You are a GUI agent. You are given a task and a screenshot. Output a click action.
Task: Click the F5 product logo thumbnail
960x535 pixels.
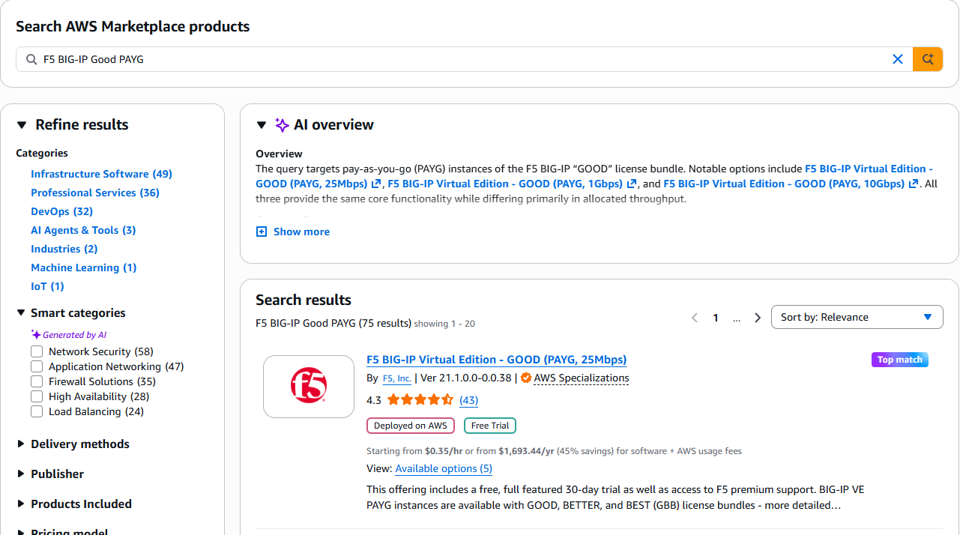click(x=309, y=387)
